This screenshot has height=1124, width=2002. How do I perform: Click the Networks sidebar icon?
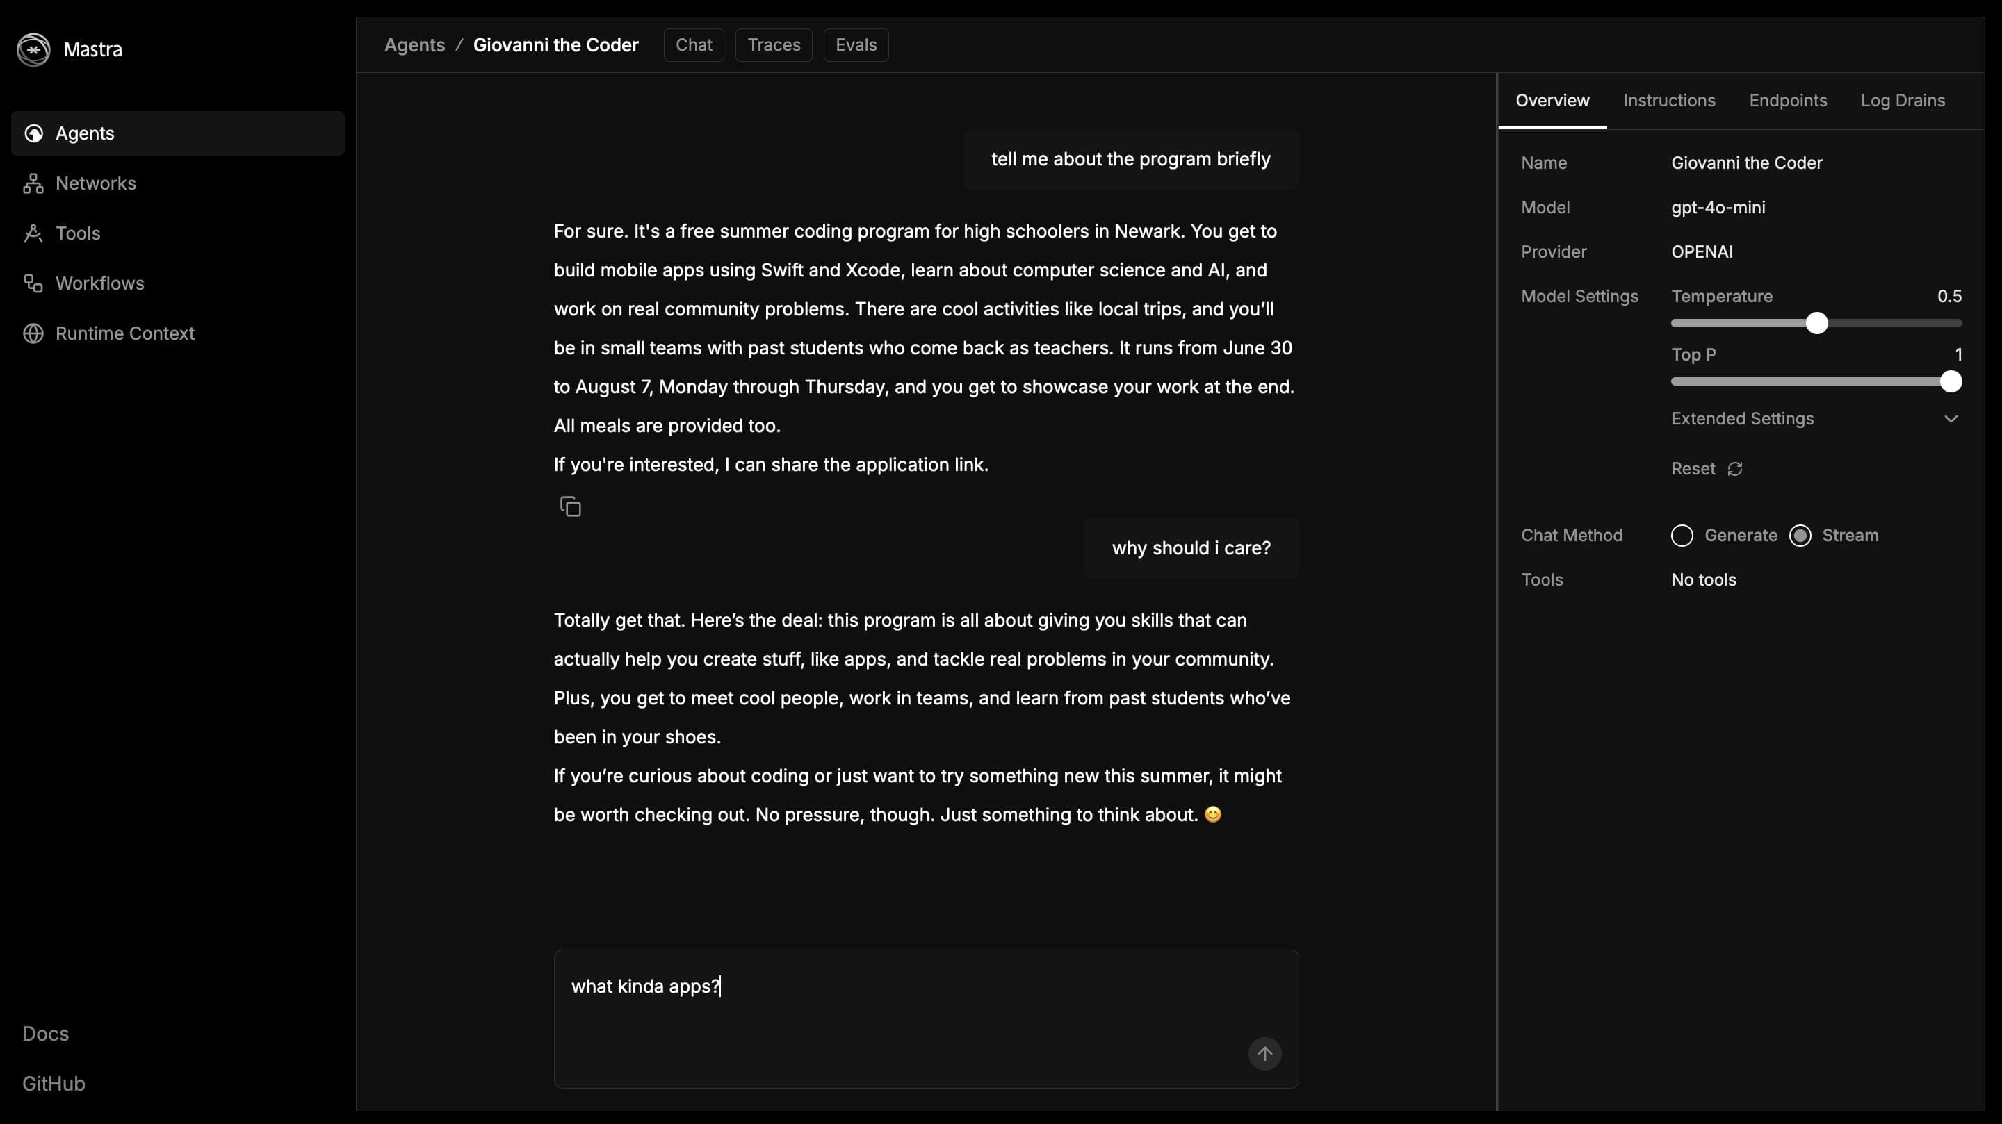pyautogui.click(x=33, y=183)
